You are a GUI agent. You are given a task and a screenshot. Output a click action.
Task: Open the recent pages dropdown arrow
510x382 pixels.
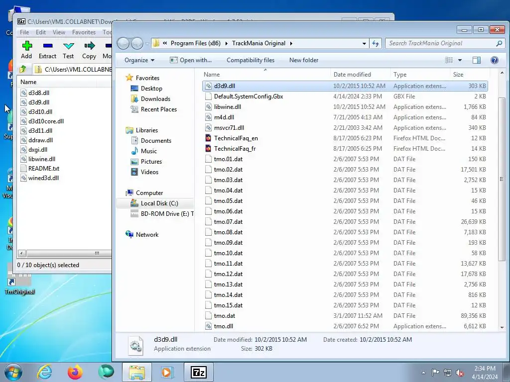coord(147,44)
